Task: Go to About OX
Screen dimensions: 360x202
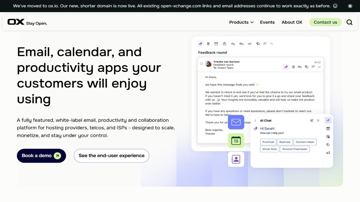Action: click(292, 22)
